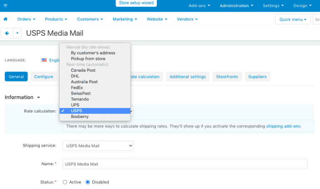Select SwissPost in the list
320x189 pixels.
(x=95, y=93)
